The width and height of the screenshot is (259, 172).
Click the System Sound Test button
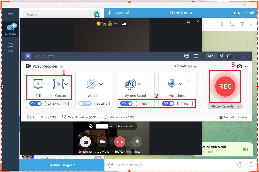pyautogui.click(x=143, y=104)
